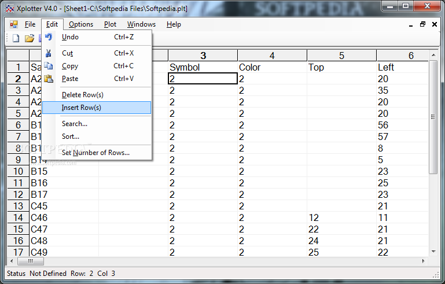Screen dimensions: 445x284
Task: Click the scissors Cut icon
Action: click(x=49, y=53)
